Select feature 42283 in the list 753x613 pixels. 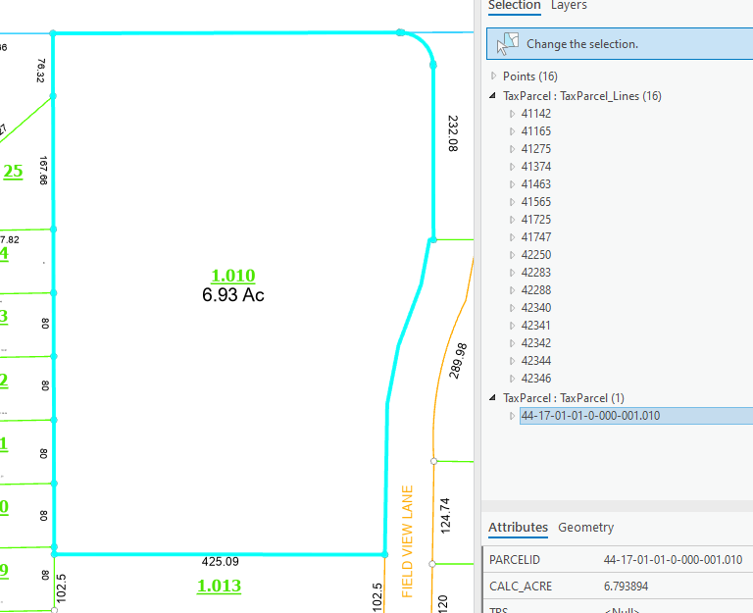(x=536, y=273)
